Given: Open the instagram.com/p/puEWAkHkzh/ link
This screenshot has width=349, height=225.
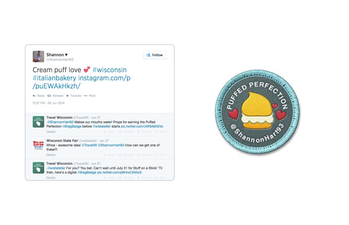Looking at the screenshot, I should (x=81, y=82).
